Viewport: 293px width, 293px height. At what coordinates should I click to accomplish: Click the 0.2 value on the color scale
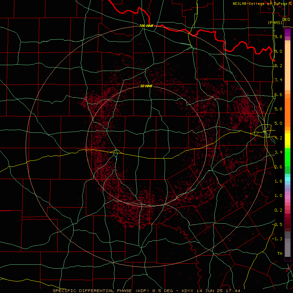tap(278, 210)
